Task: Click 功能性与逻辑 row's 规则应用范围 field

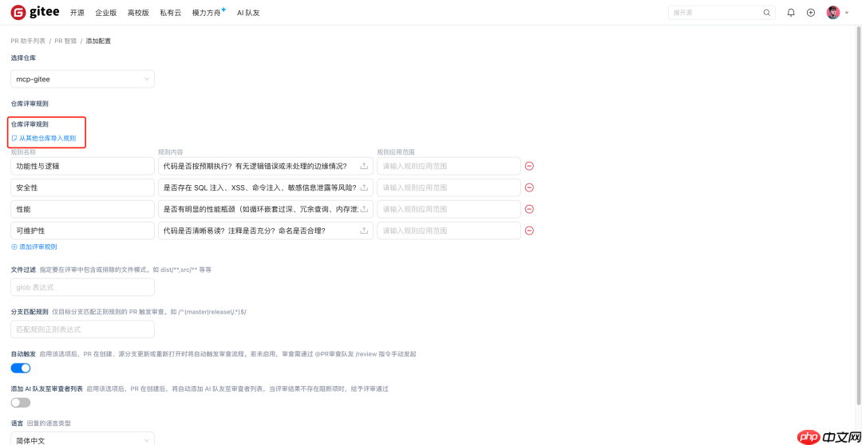Action: click(449, 166)
